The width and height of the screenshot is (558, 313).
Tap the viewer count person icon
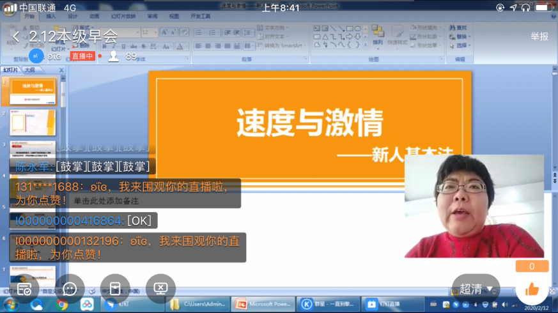point(114,56)
